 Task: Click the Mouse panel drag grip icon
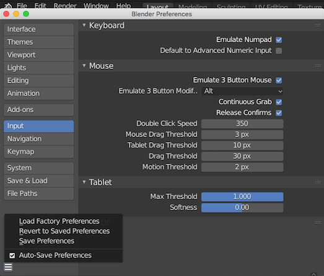coord(318,66)
